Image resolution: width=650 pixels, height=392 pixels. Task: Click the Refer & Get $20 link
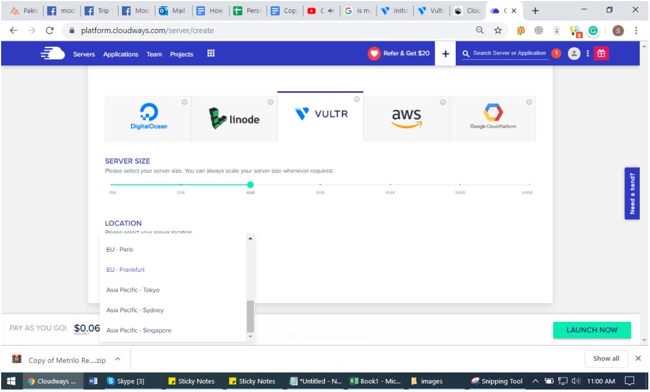(x=406, y=53)
